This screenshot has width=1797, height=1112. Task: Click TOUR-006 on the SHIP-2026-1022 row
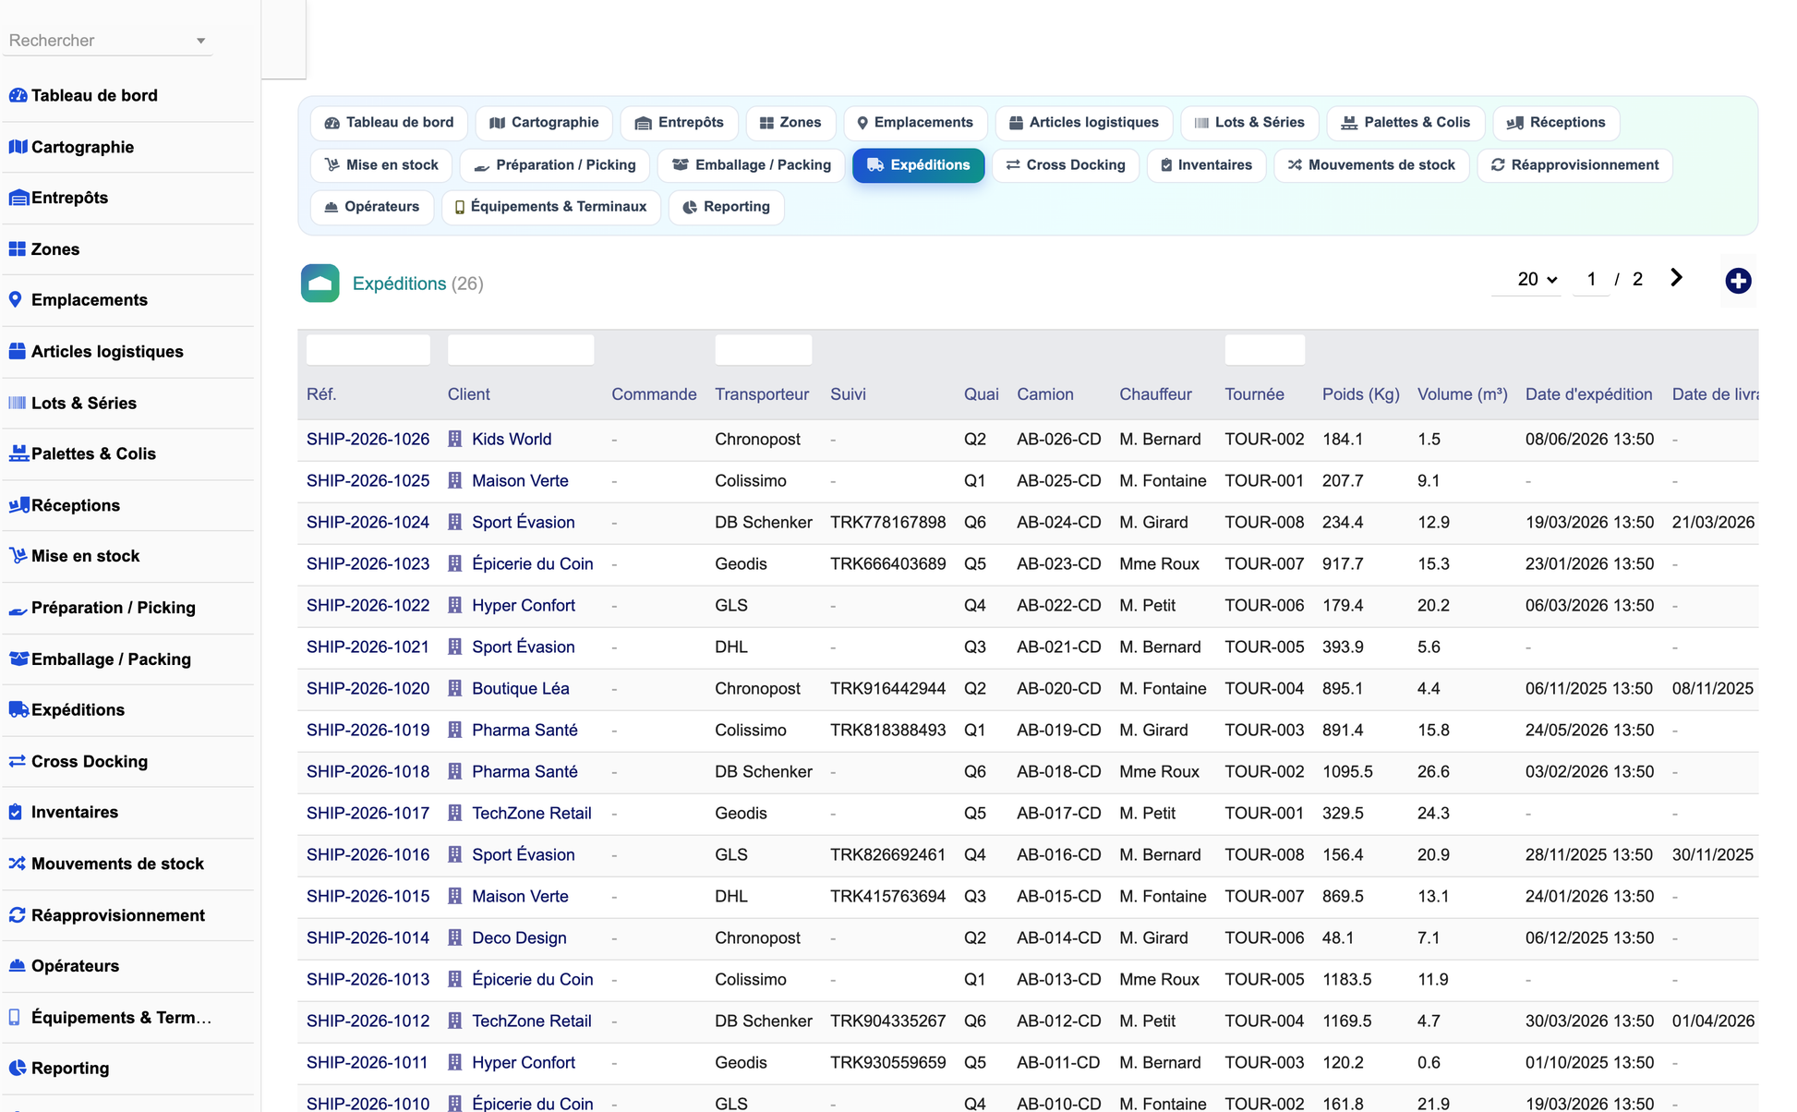pyautogui.click(x=1264, y=605)
